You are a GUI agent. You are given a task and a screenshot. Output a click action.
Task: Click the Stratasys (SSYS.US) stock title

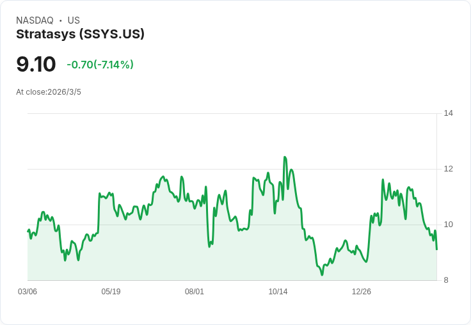tap(80, 34)
